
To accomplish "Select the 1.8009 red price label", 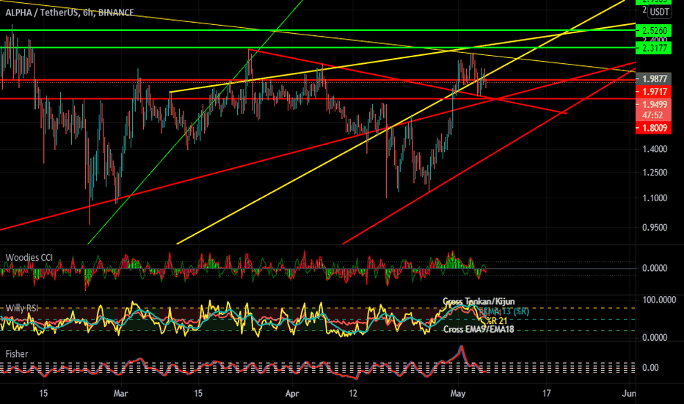I will [x=653, y=128].
